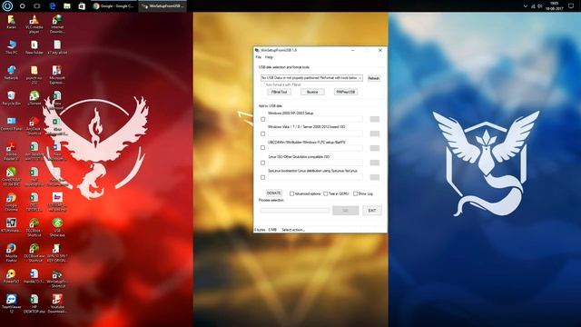Select the HP DESKTOP.xlsx file icon
Image resolution: width=581 pixels, height=327 pixels.
pyautogui.click(x=34, y=303)
